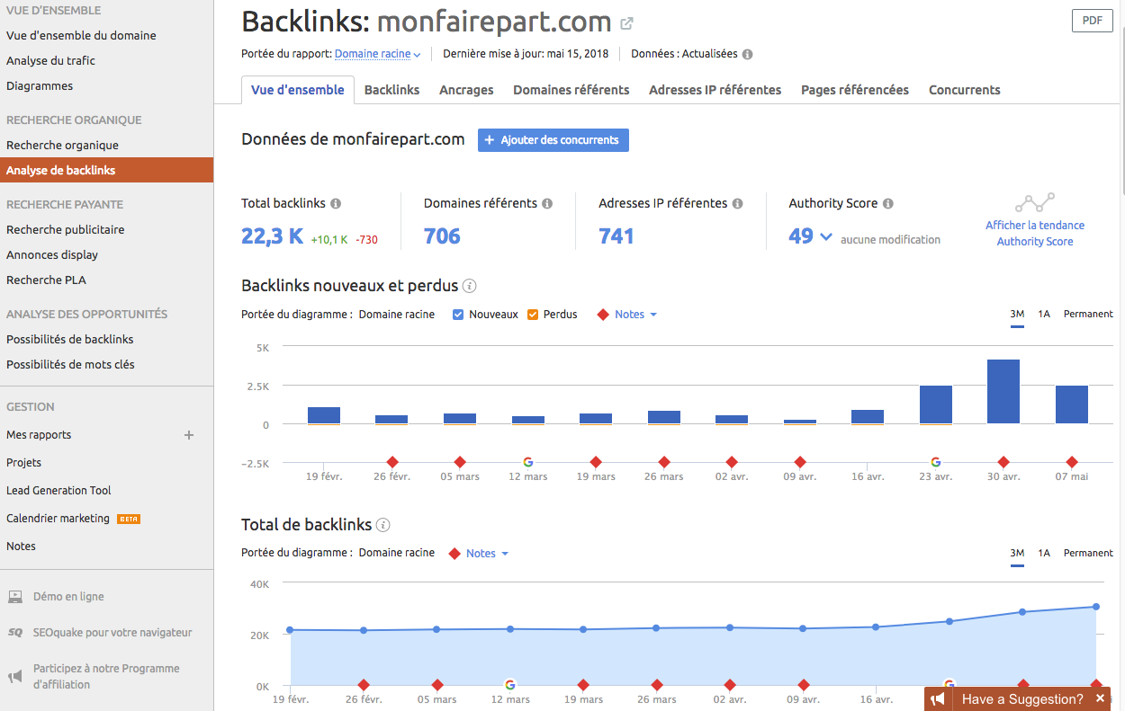The image size is (1125, 711).
Task: Expand the Authority Score 49 chevron
Action: pos(826,237)
